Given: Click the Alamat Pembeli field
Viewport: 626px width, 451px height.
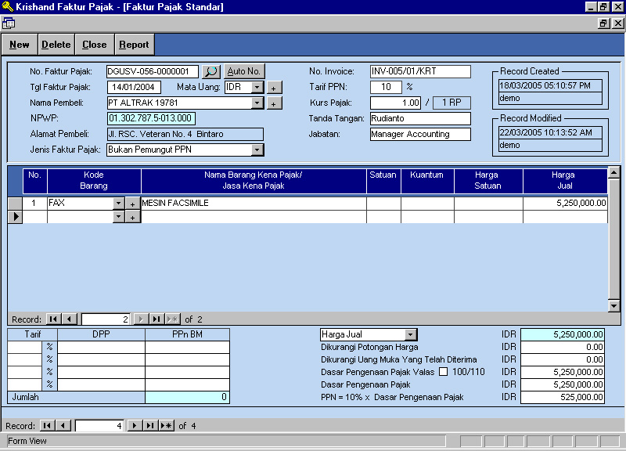Looking at the screenshot, I should pos(185,134).
